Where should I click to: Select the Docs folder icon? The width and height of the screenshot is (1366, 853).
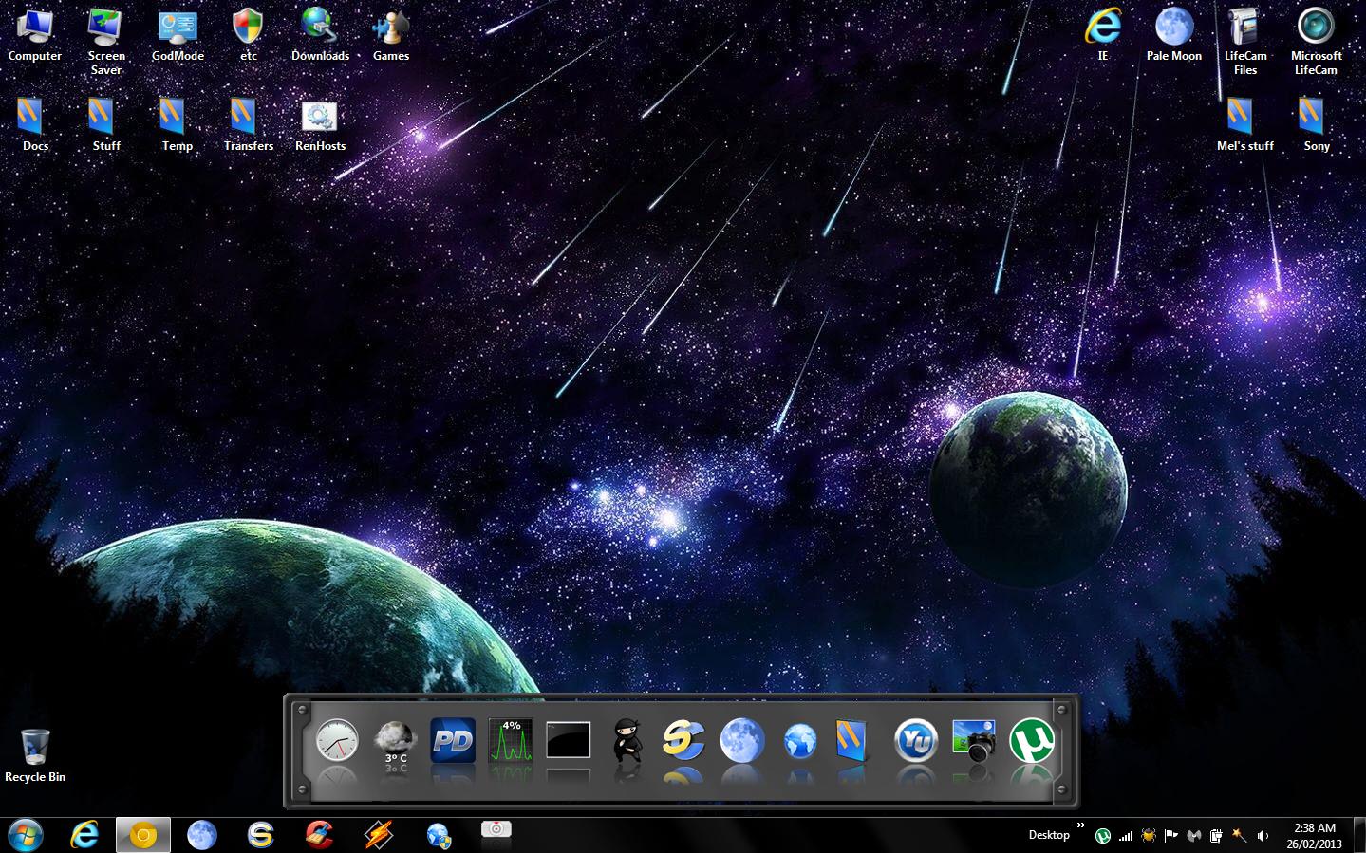[x=35, y=124]
